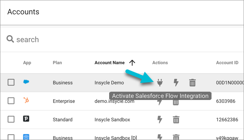Image resolution: width=244 pixels, height=140 pixels.
Task: Select checkbox for Insycle Demo row
Action: [x=11, y=82]
